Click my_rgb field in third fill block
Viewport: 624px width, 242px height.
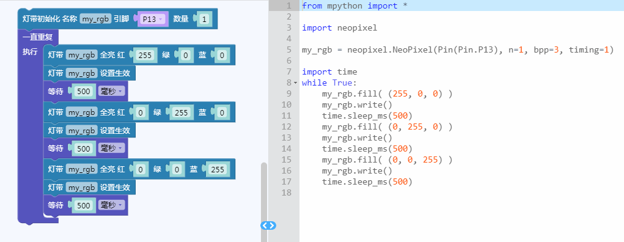coord(81,169)
